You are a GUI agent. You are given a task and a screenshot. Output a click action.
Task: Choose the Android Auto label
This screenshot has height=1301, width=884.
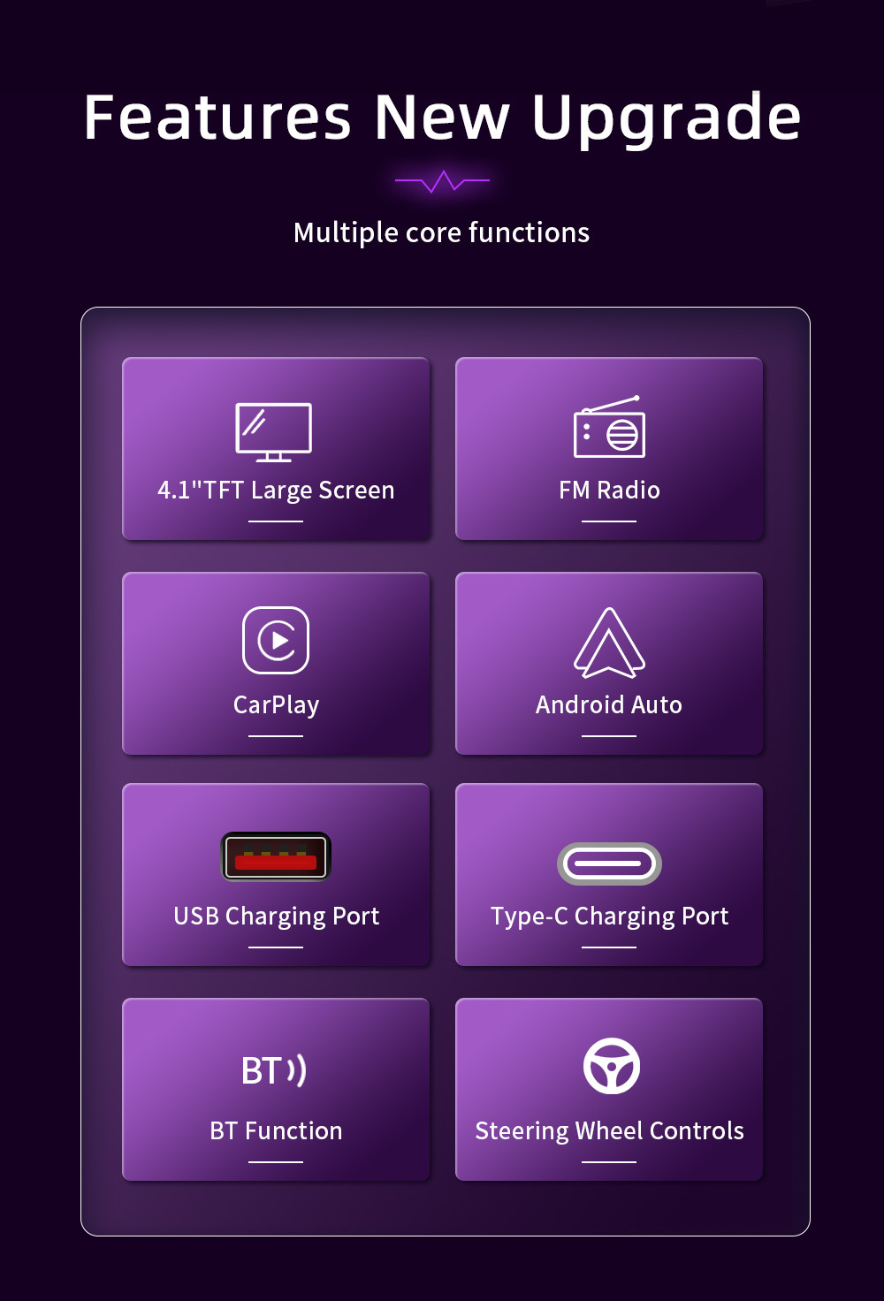pyautogui.click(x=609, y=704)
